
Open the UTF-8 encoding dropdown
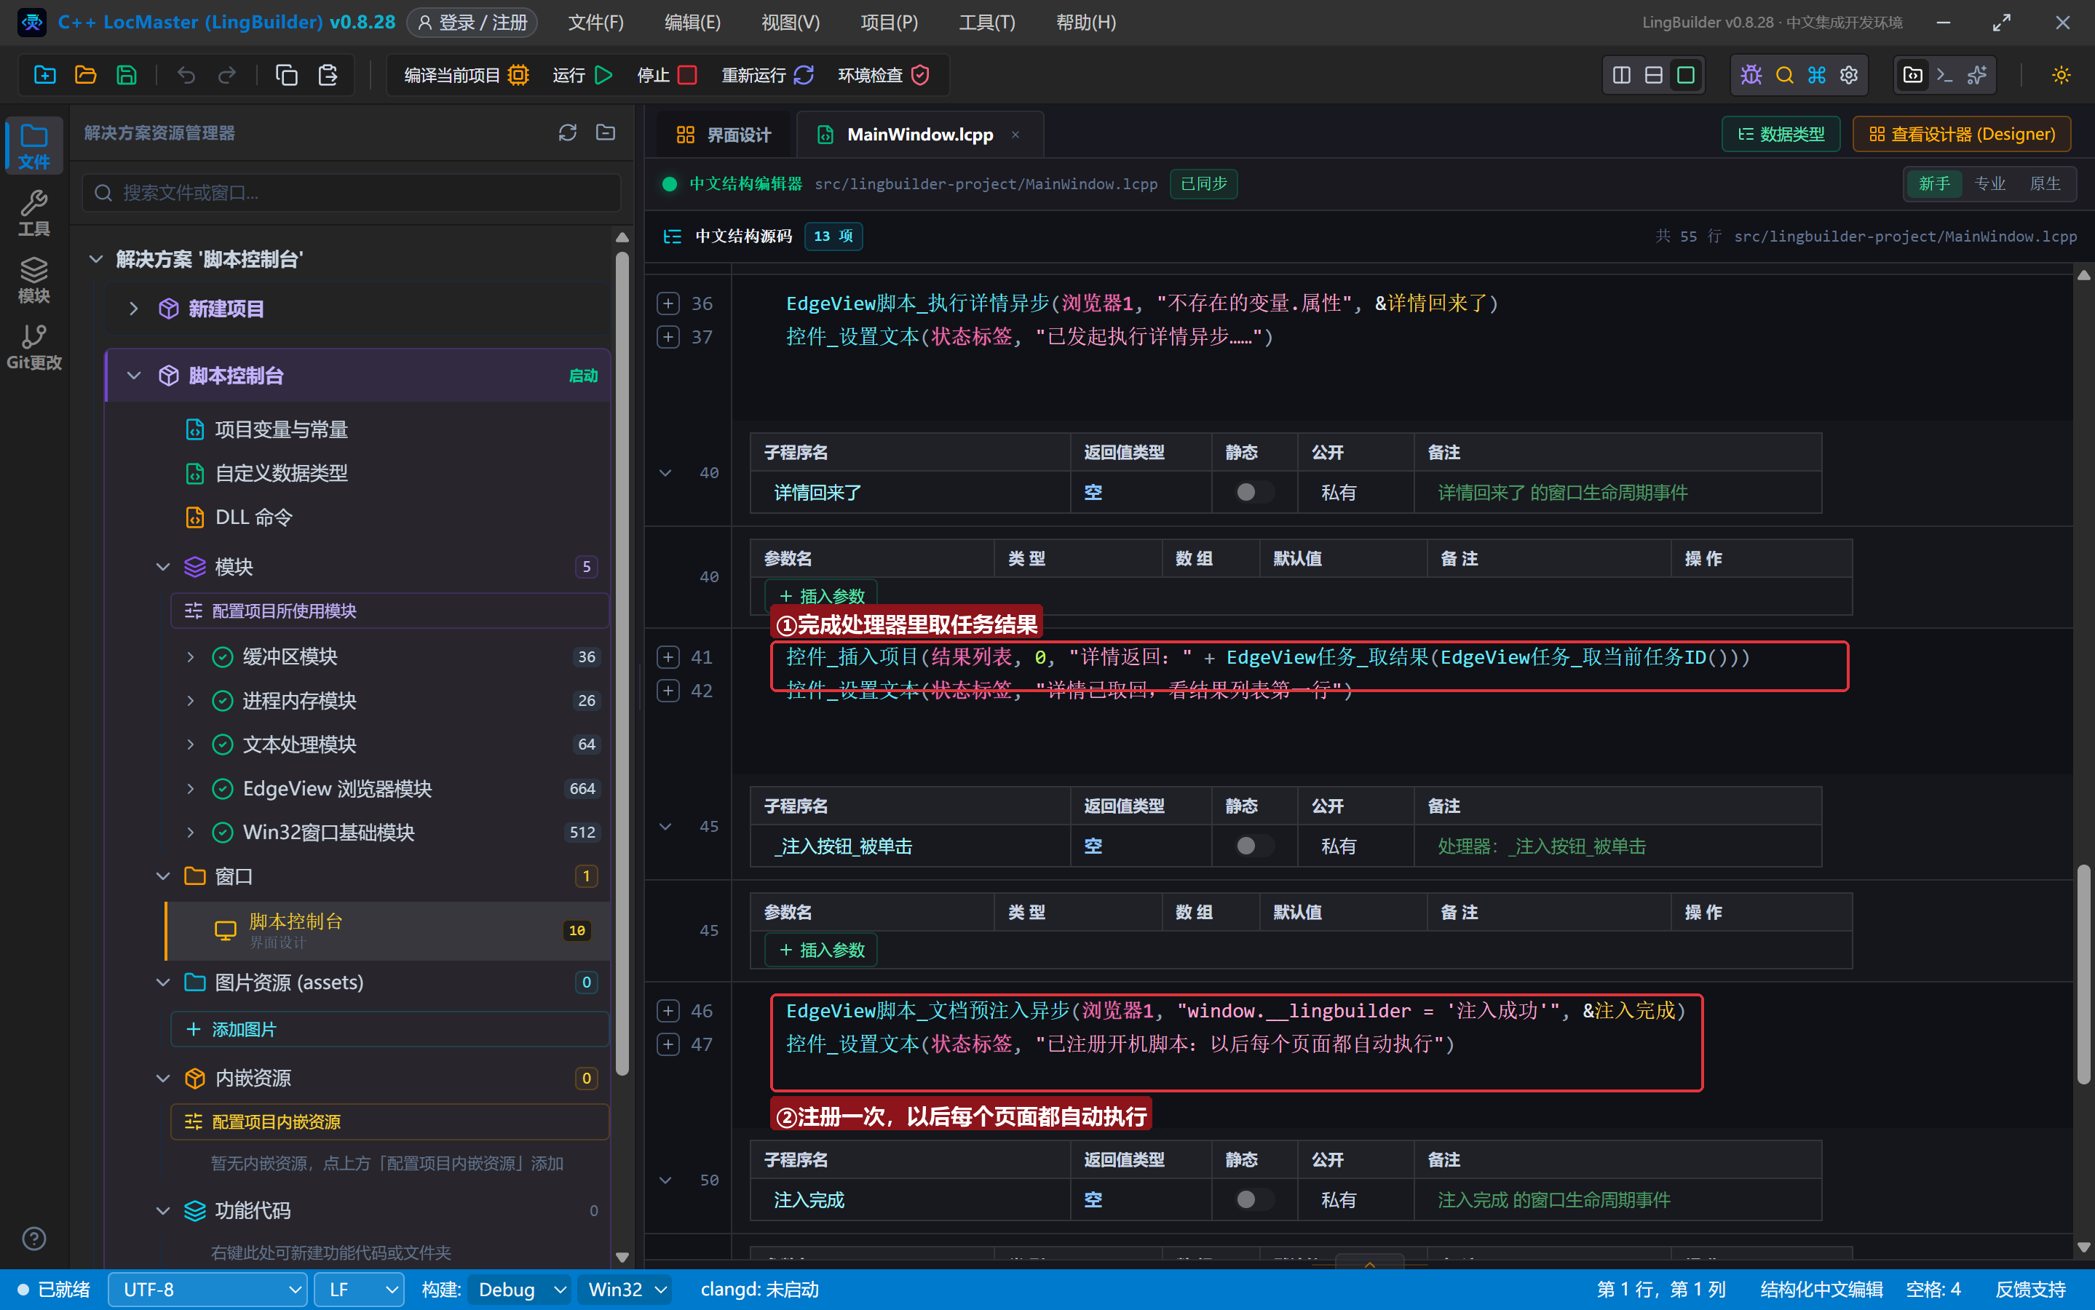tap(208, 1289)
